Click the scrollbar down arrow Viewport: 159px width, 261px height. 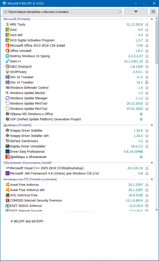[x=157, y=210]
